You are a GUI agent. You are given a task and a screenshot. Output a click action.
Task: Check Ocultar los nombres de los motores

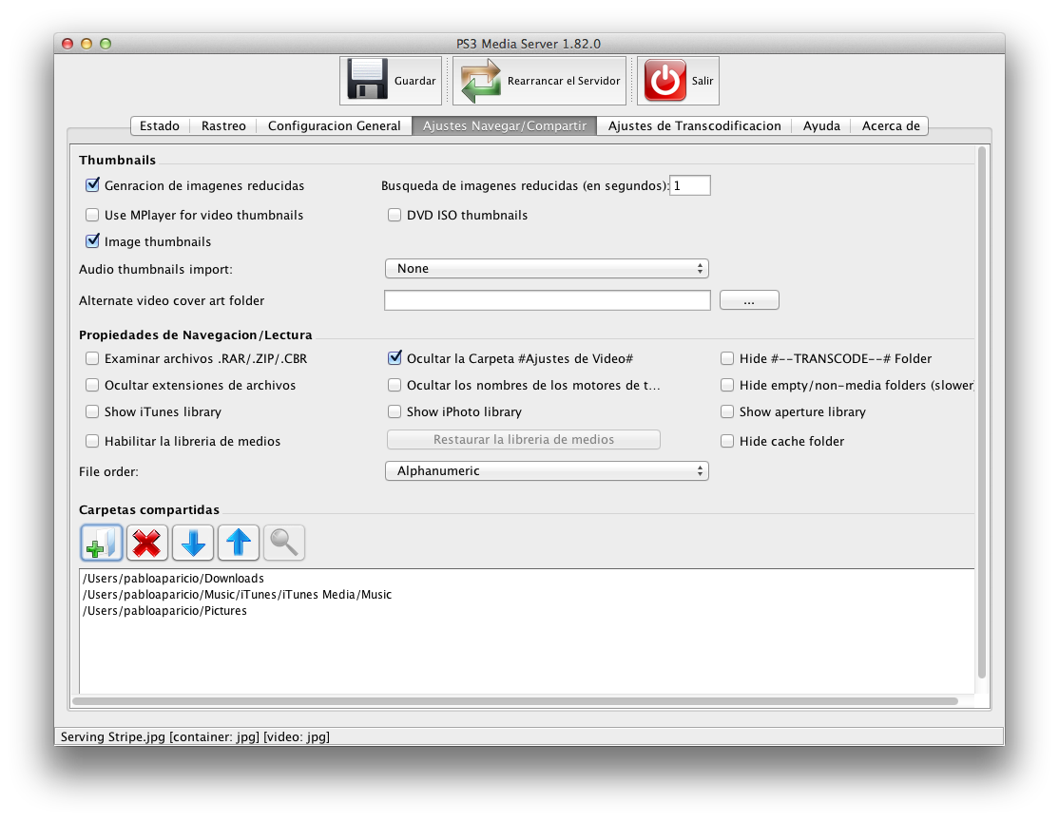pos(395,385)
